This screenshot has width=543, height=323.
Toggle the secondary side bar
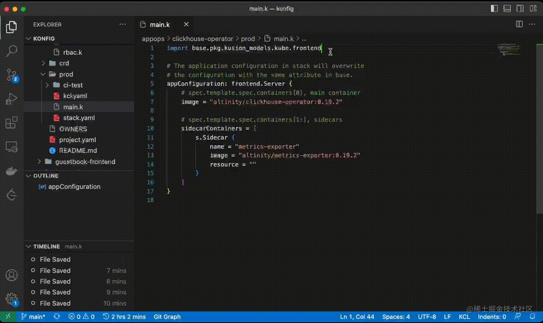coord(520,9)
